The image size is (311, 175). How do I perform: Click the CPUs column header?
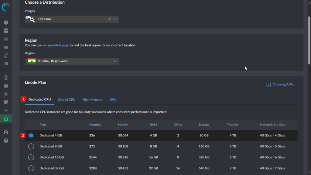tap(178, 125)
